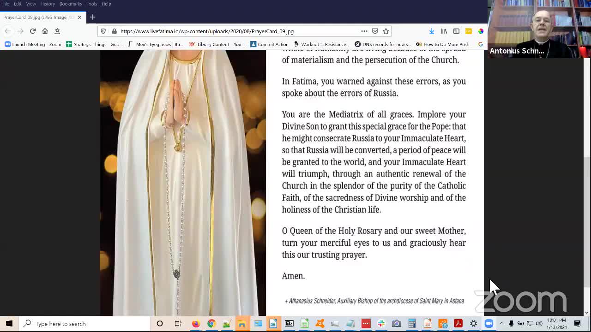Open the 7-Zip taskbar icon
The width and height of the screenshot is (591, 332).
click(x=289, y=324)
